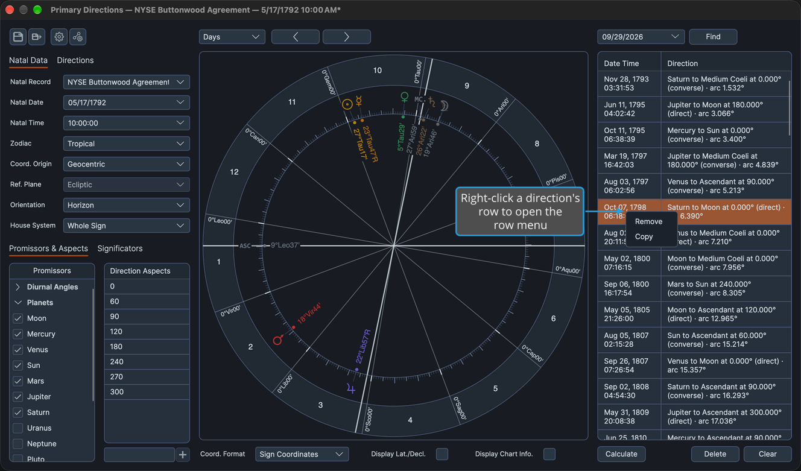Select the Mercury glyph in the chart

pyautogui.click(x=358, y=101)
